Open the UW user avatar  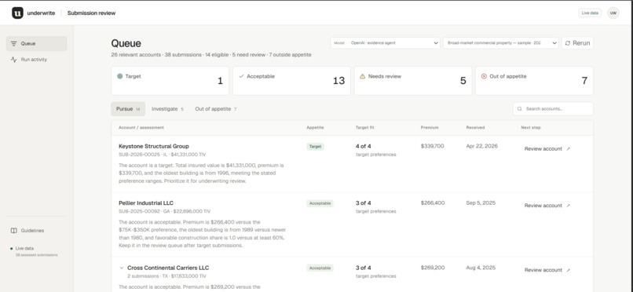[613, 13]
